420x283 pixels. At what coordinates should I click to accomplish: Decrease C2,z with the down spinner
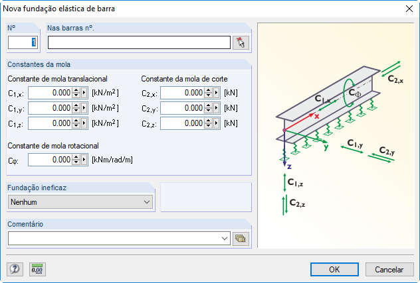click(209, 126)
